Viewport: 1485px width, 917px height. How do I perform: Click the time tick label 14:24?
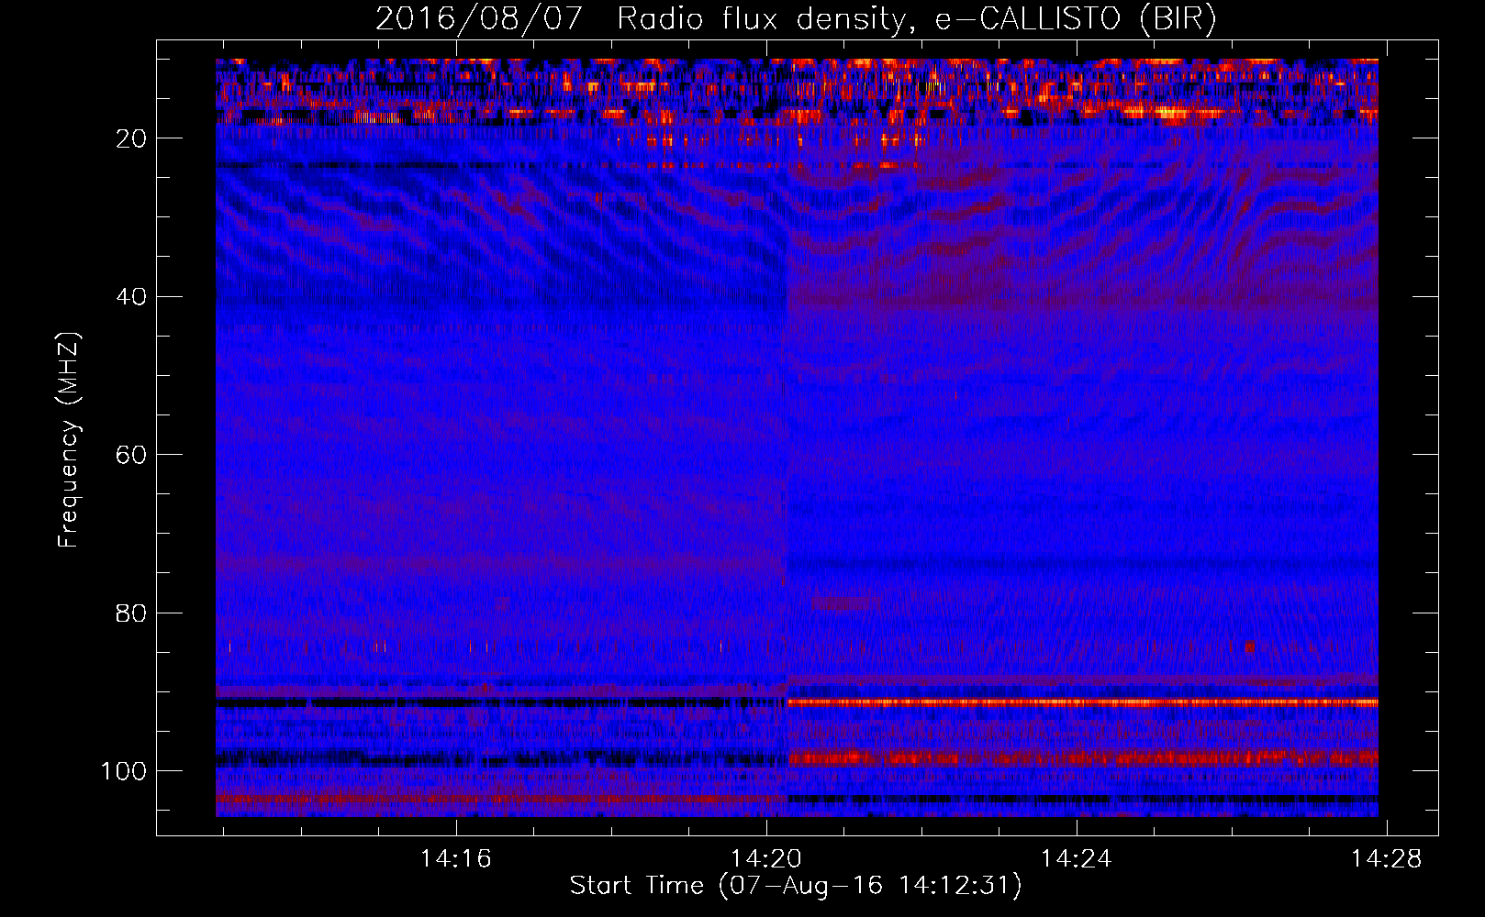[x=1077, y=859]
